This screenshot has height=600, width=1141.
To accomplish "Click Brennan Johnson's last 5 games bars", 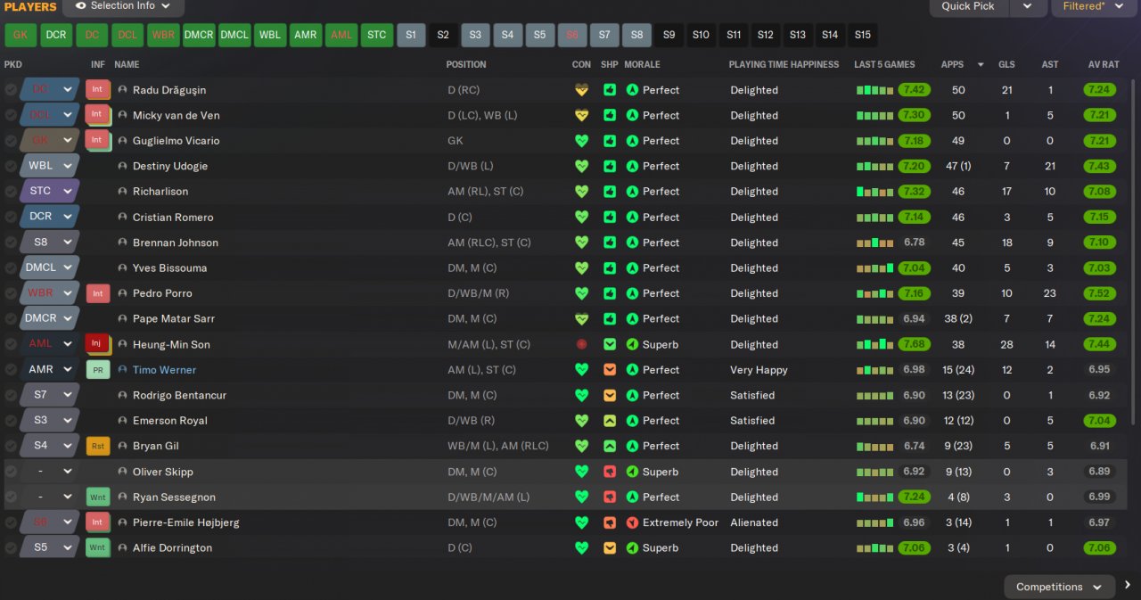I will click(874, 242).
